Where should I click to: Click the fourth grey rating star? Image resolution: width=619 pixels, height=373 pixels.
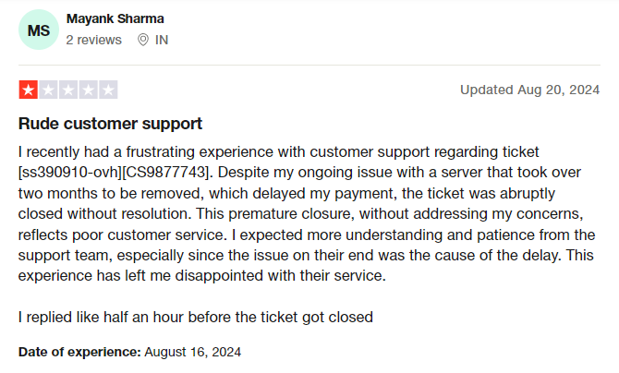pyautogui.click(x=89, y=90)
